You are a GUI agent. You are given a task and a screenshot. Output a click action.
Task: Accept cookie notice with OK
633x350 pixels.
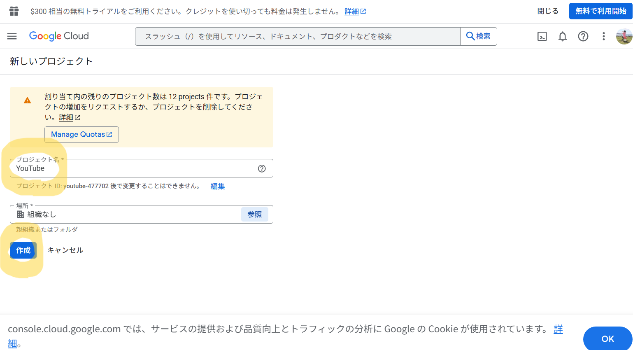point(607,338)
